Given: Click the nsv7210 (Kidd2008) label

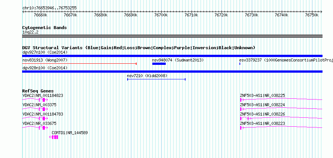Looking at the screenshot, I should (147, 76).
